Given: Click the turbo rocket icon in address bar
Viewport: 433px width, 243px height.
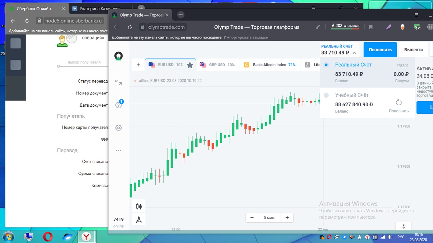Looking at the screenshot, I should click(x=318, y=27).
